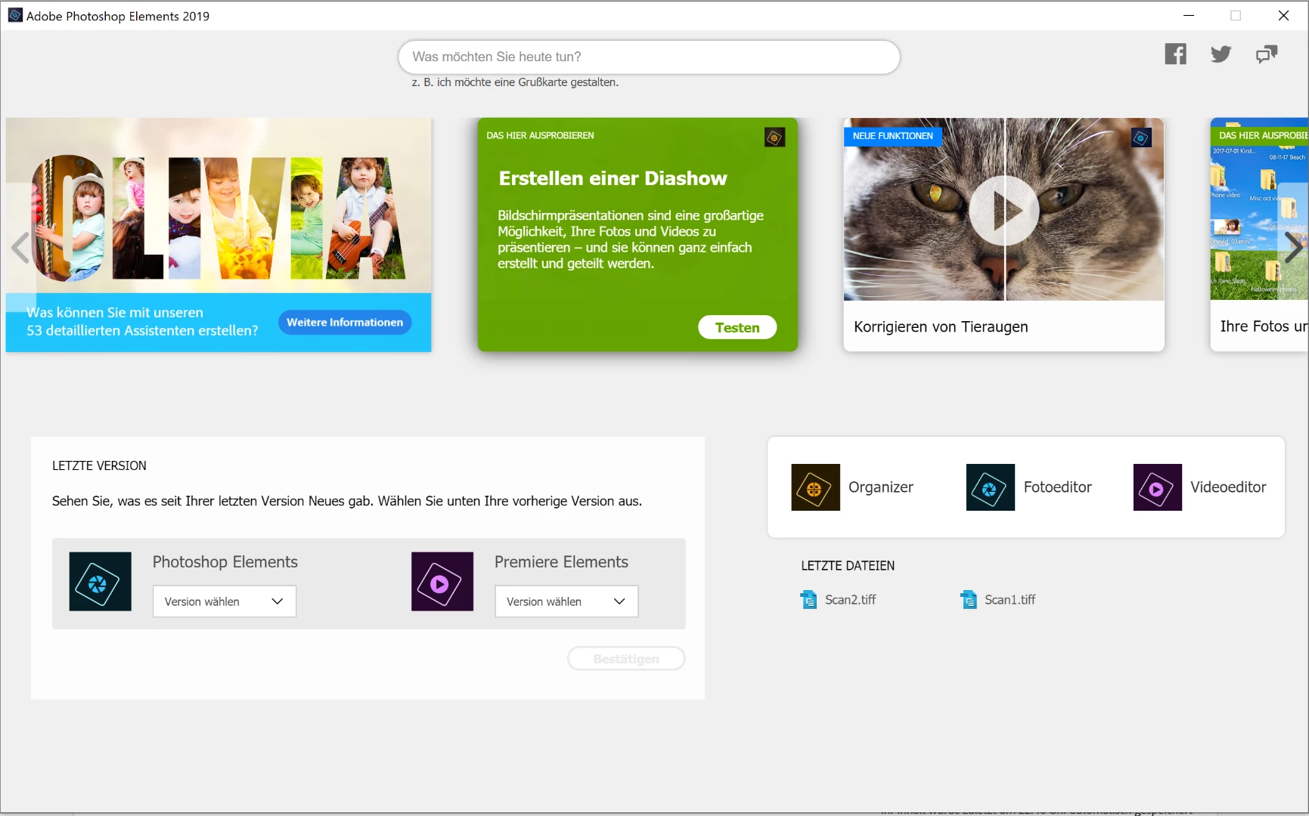Screen dimensions: 1309x816
Task: Click DAS HIER AUSPROBIEREN label on Diashow card
Action: pyautogui.click(x=540, y=136)
